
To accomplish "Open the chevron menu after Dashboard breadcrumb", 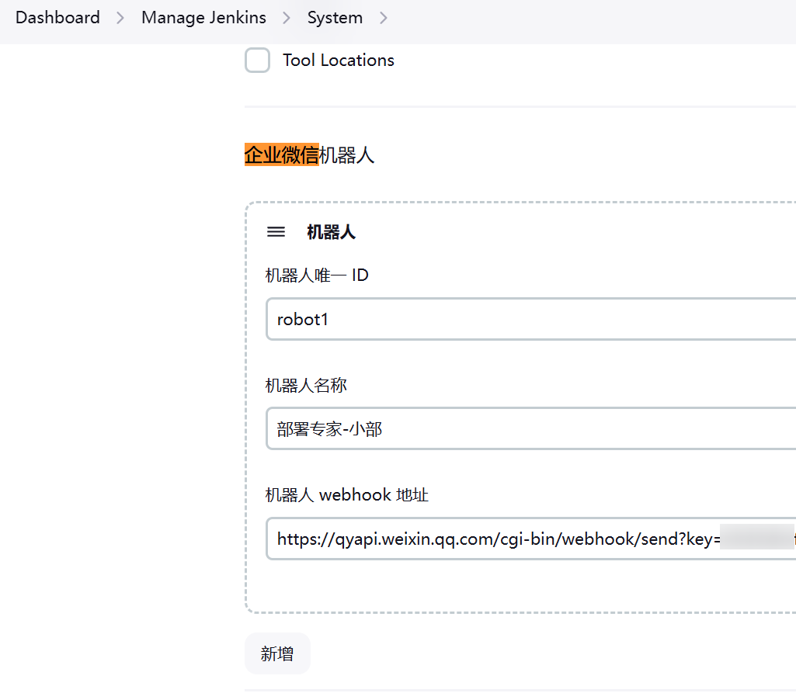I will pyautogui.click(x=120, y=18).
